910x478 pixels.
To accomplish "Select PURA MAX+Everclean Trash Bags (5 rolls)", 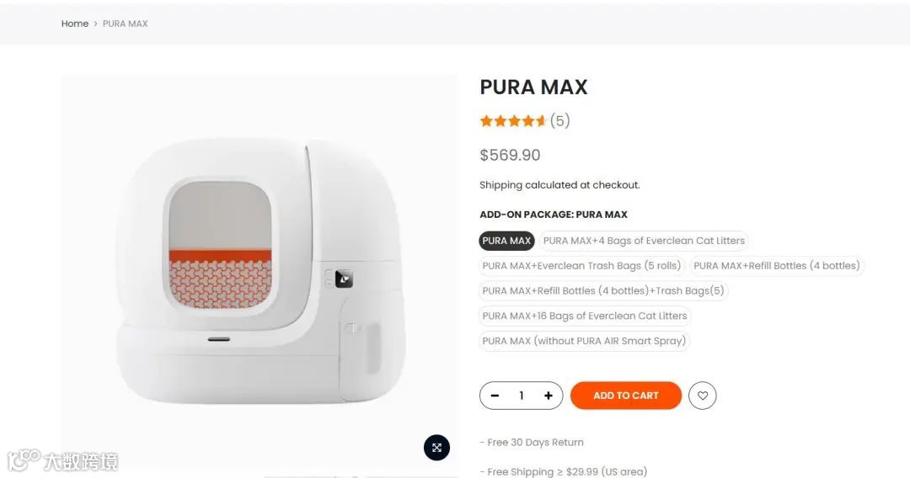I will coord(581,265).
